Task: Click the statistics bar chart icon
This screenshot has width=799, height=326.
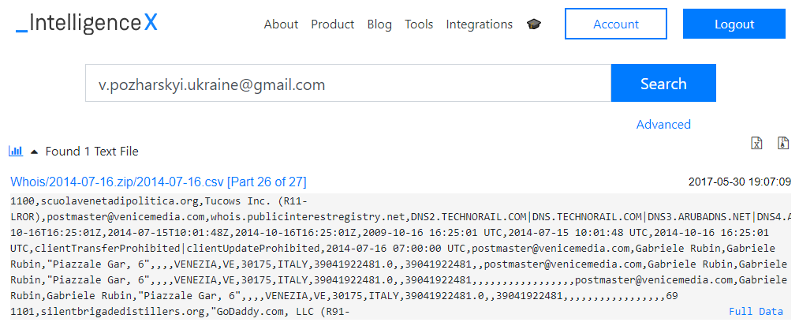Action: (x=15, y=151)
